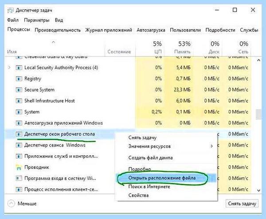
Task: Click the Проводник folder icon
Action: pyautogui.click(x=19, y=168)
